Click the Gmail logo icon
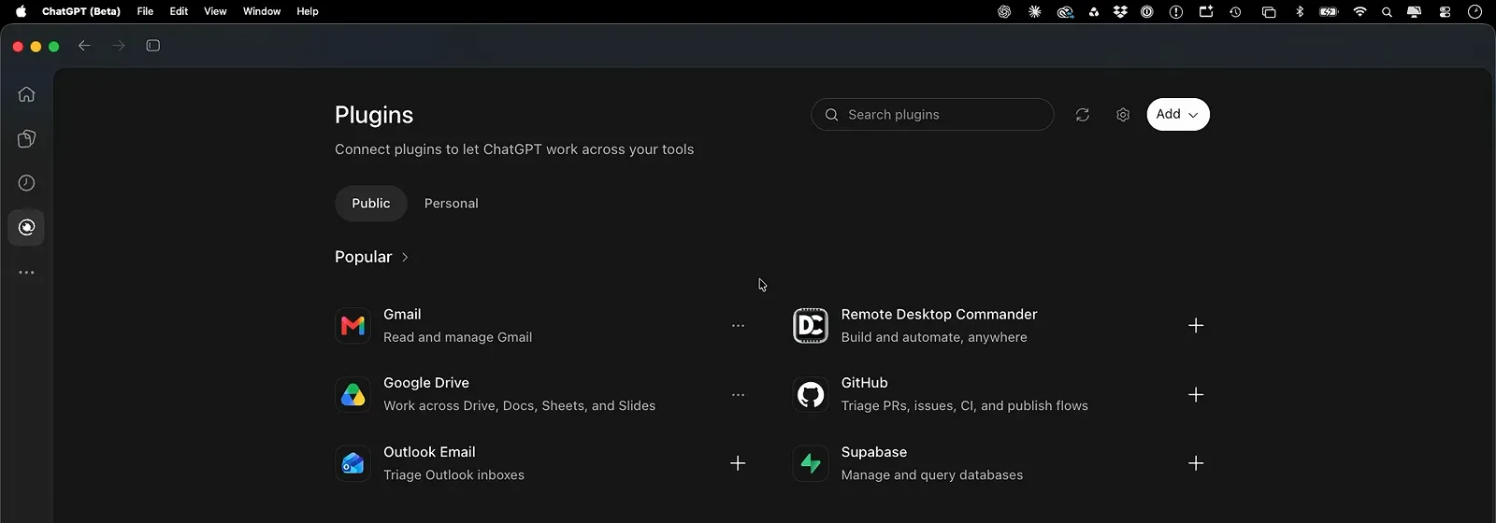Screen dimensions: 1496x523 tap(352, 326)
